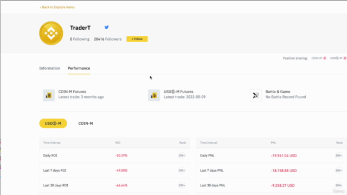Click the Last 7 days ROI row label

click(x=55, y=171)
